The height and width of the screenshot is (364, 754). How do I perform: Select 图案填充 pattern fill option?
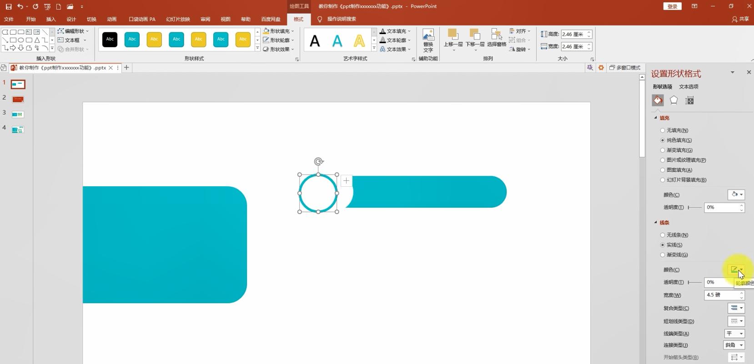tap(676, 170)
